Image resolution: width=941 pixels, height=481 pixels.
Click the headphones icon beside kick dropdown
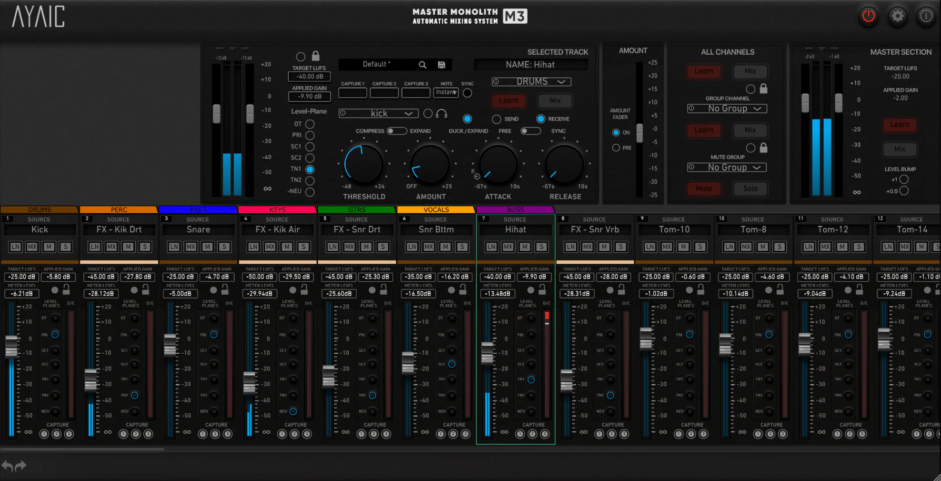coord(442,114)
